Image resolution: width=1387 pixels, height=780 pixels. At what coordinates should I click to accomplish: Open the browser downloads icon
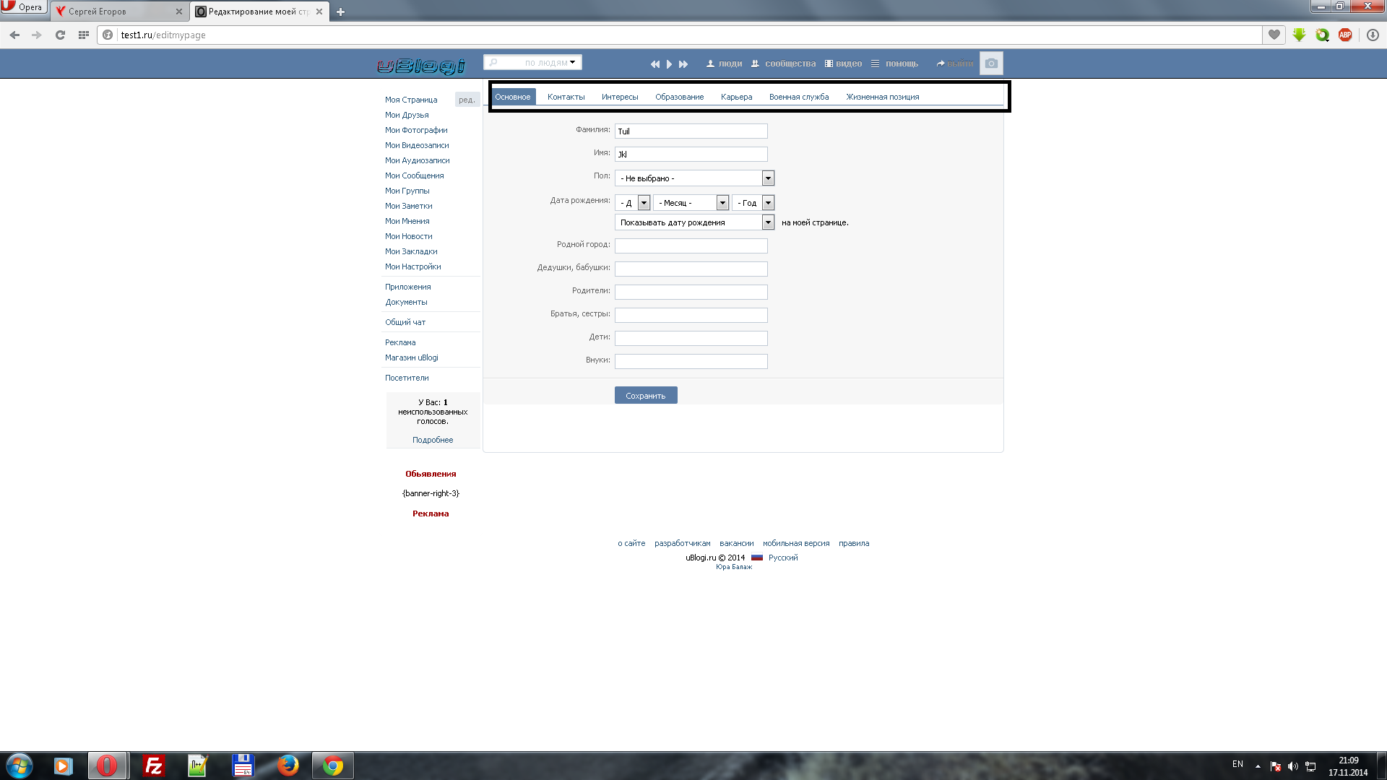coord(1373,35)
